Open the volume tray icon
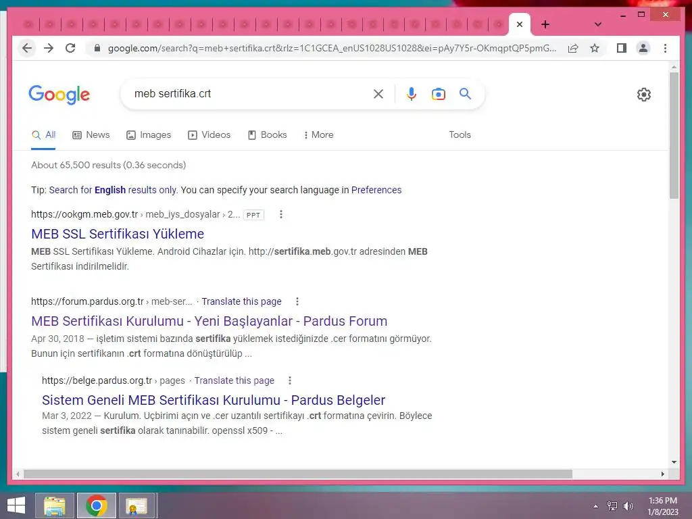Image resolution: width=692 pixels, height=519 pixels. (x=628, y=506)
